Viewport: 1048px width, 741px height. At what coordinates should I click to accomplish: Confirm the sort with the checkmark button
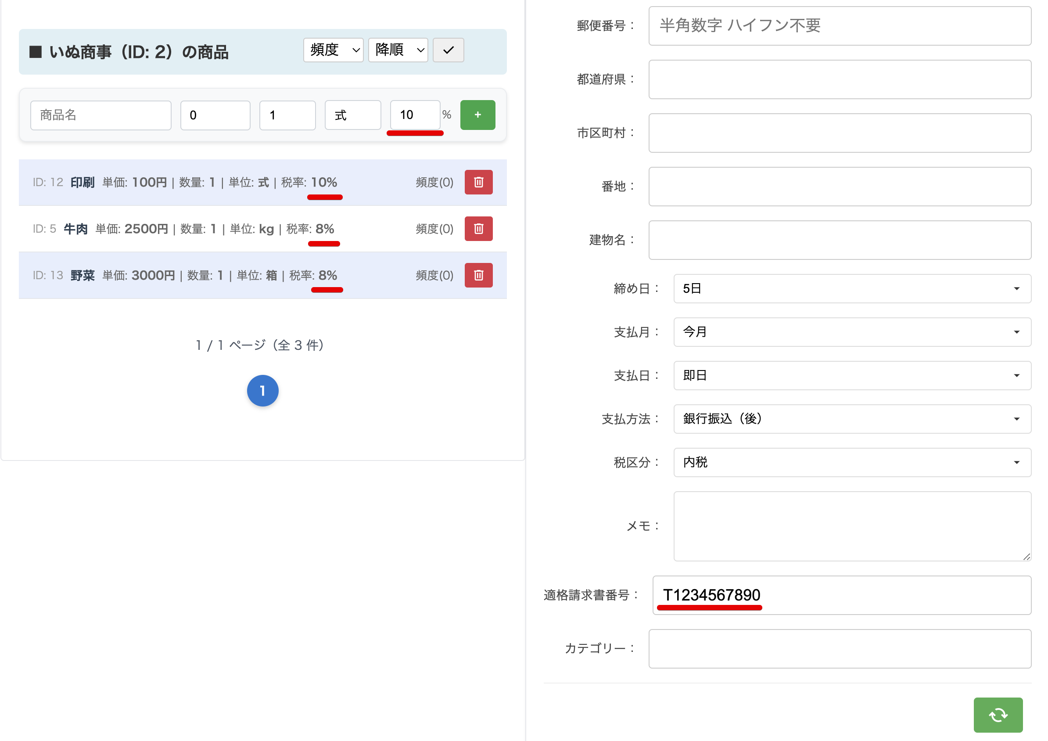pyautogui.click(x=448, y=50)
